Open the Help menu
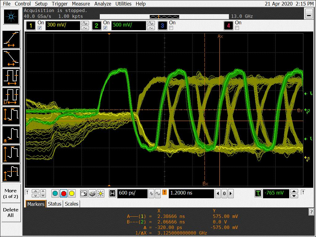The height and width of the screenshot is (237, 316). (141, 4)
